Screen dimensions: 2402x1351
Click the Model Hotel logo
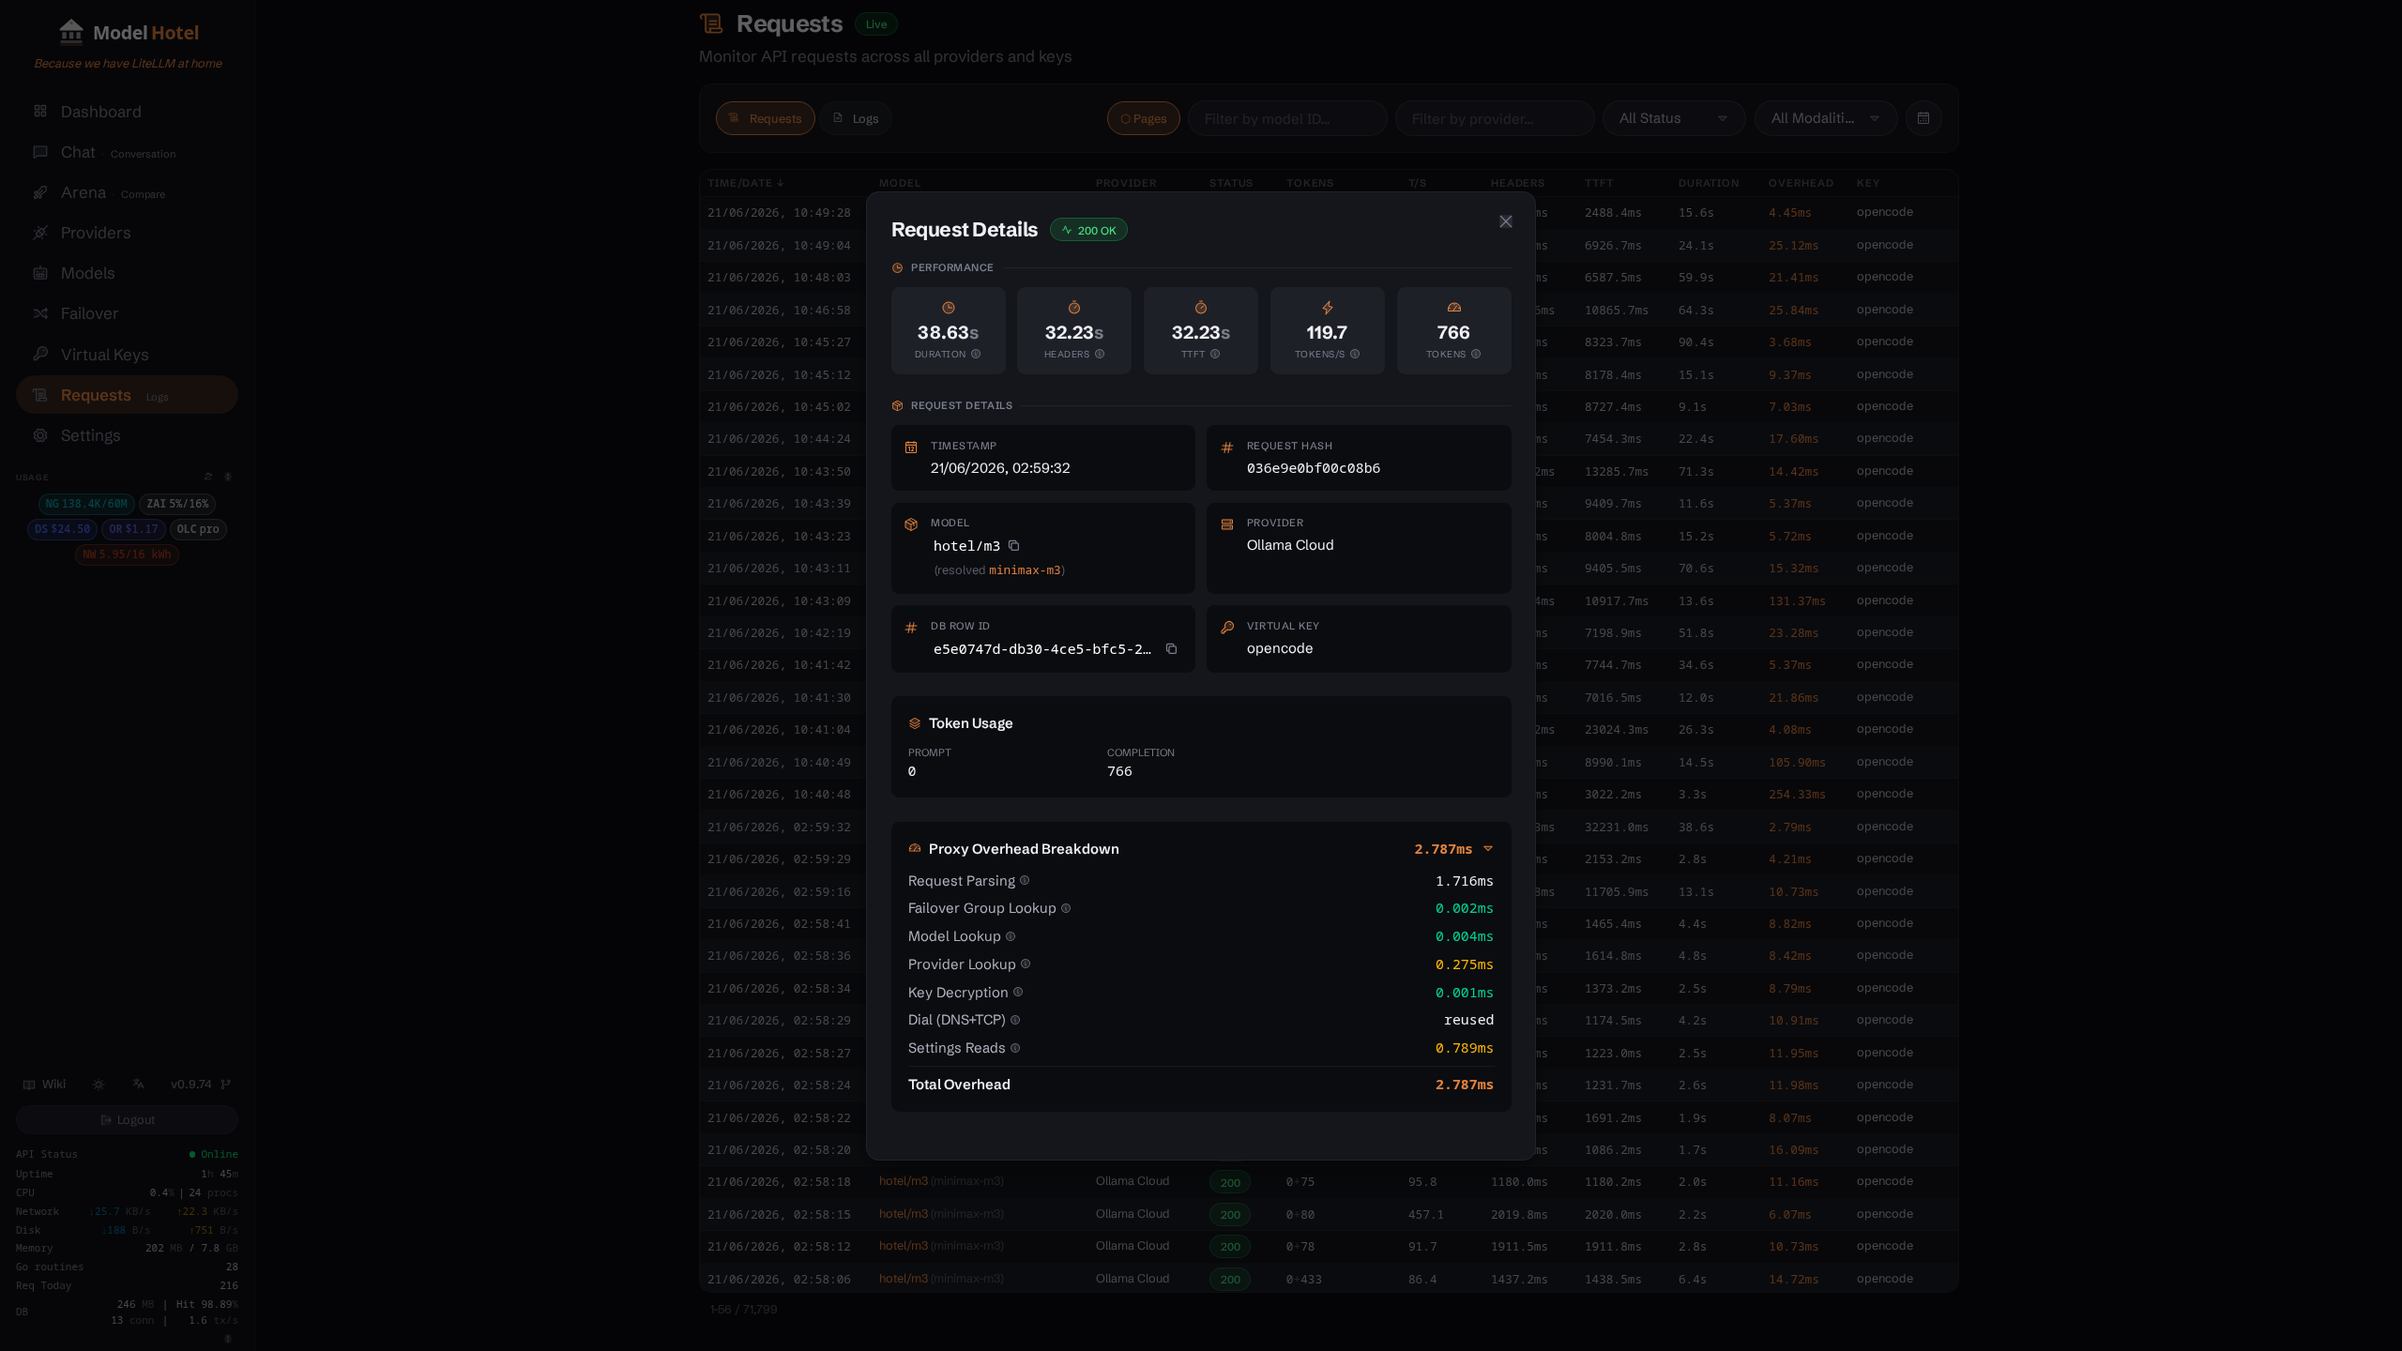coord(128,32)
